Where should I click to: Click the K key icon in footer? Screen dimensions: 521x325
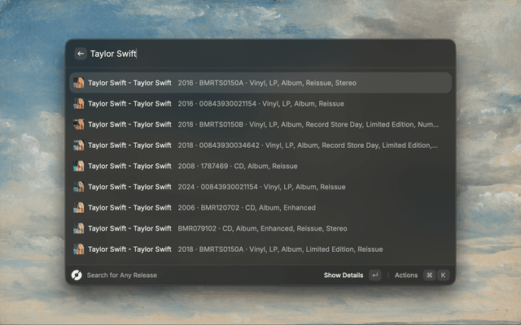[444, 275]
